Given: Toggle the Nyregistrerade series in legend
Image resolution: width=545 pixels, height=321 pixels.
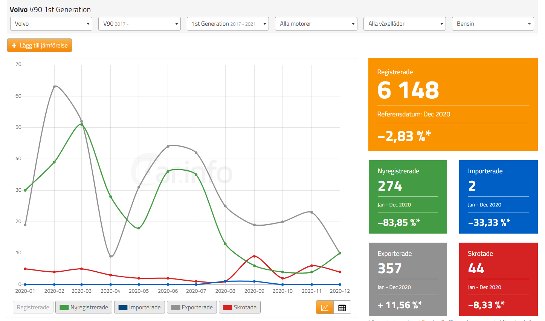Looking at the screenshot, I should (84, 307).
